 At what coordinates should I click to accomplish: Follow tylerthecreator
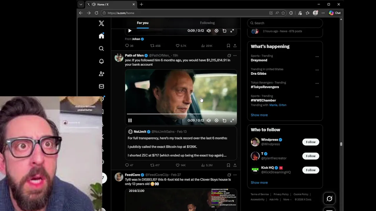(x=310, y=156)
